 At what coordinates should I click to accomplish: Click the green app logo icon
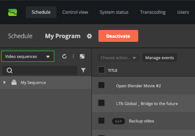(12, 12)
